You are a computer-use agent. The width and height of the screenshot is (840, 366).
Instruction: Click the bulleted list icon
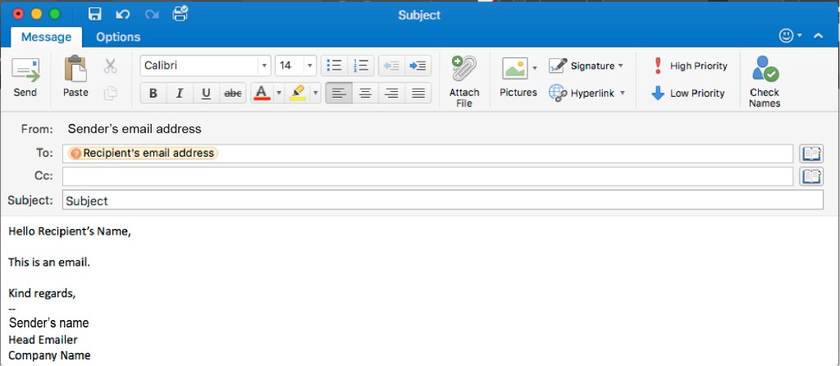[334, 66]
